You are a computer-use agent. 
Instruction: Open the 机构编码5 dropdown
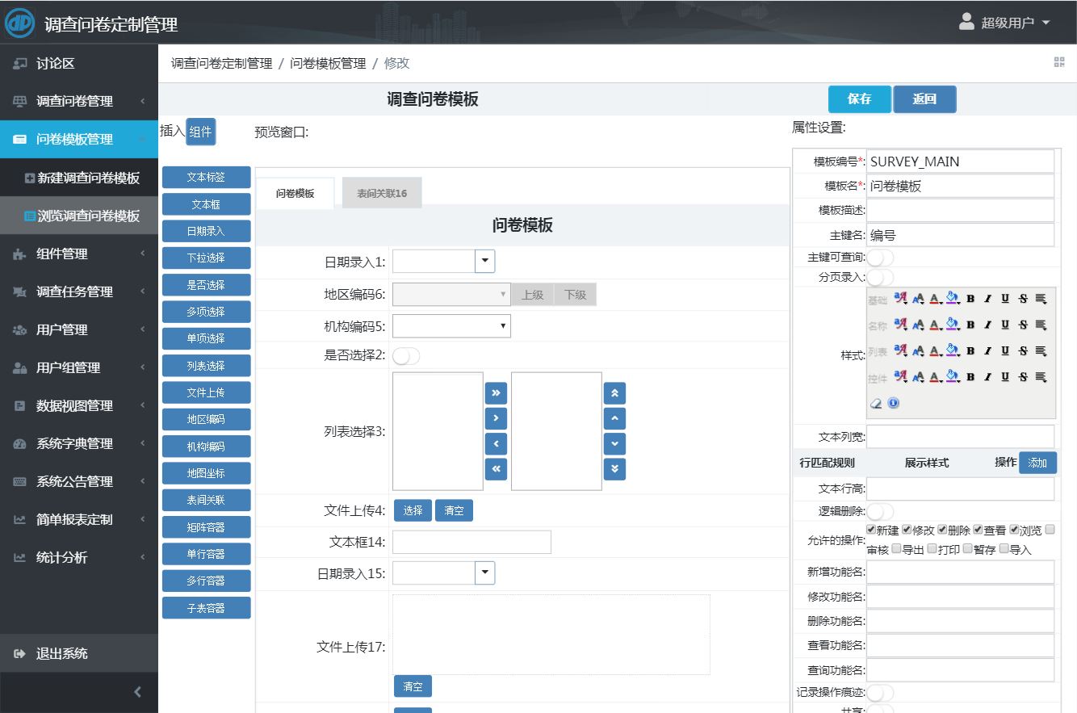pyautogui.click(x=451, y=326)
